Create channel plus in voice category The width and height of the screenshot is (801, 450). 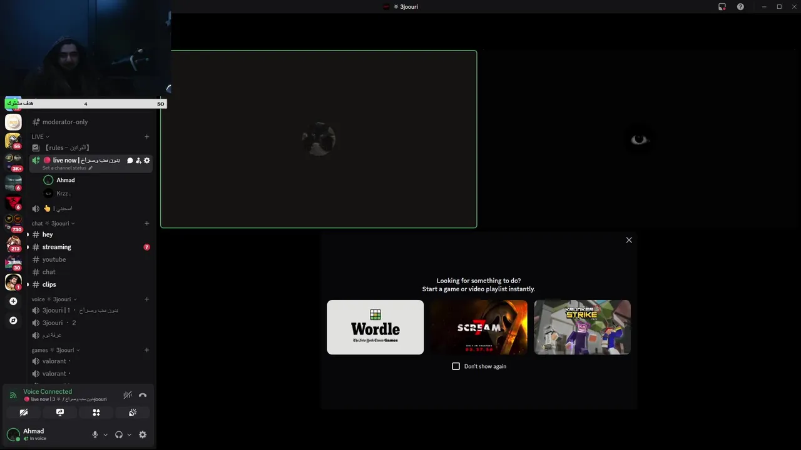(x=147, y=299)
